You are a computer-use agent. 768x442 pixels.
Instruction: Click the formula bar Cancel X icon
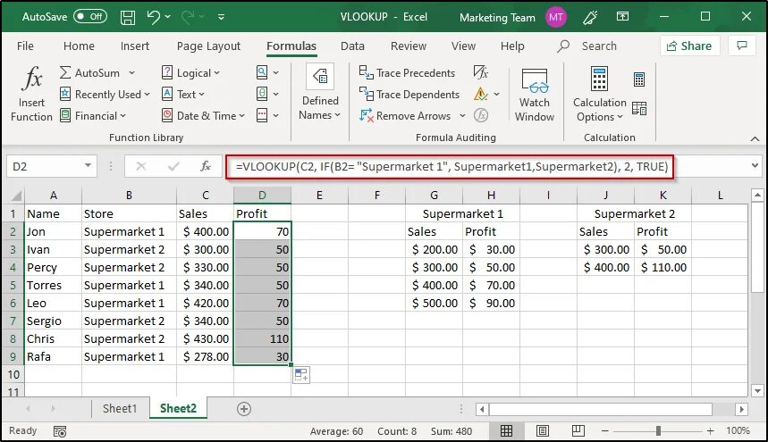[x=141, y=166]
